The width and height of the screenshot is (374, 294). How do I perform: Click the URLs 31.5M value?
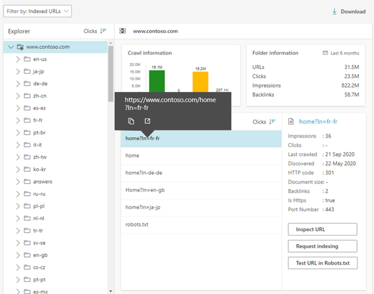pyautogui.click(x=352, y=67)
